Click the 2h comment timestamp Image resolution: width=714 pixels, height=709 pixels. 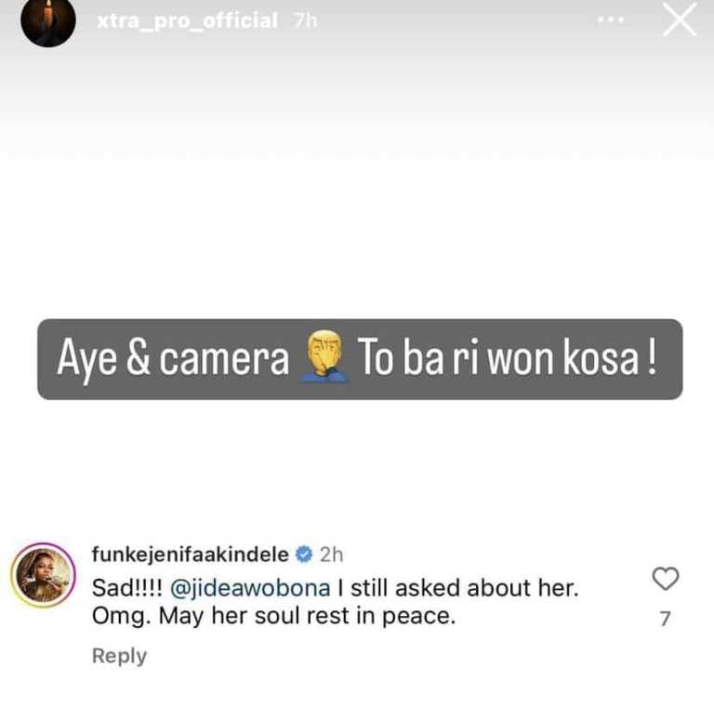coord(331,555)
